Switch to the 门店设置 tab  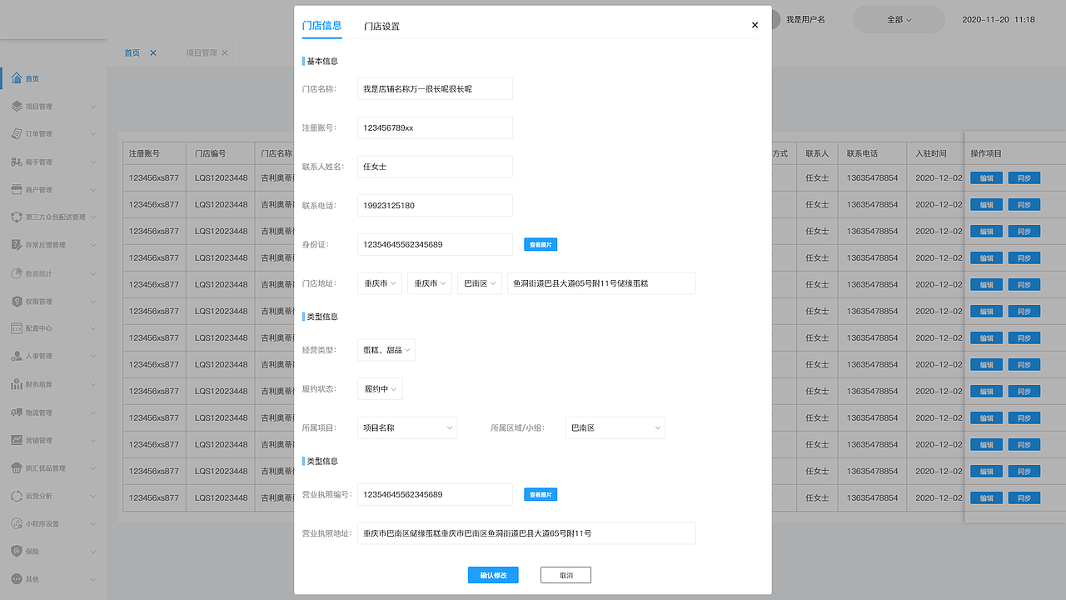[381, 27]
